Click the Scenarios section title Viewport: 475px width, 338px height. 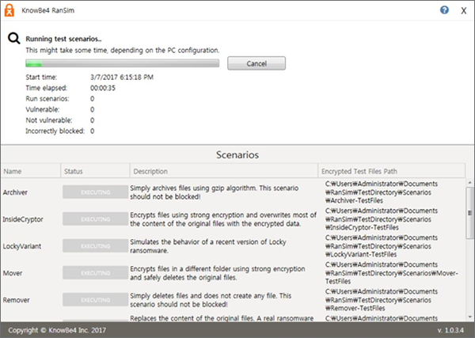(237, 155)
